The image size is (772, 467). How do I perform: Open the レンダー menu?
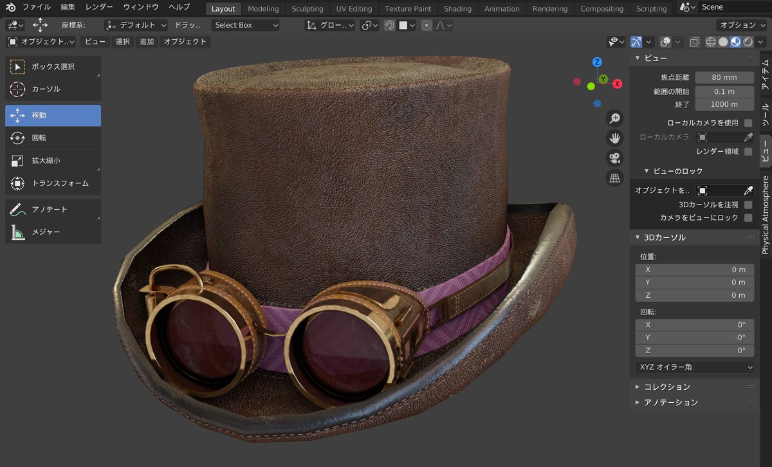click(x=99, y=7)
